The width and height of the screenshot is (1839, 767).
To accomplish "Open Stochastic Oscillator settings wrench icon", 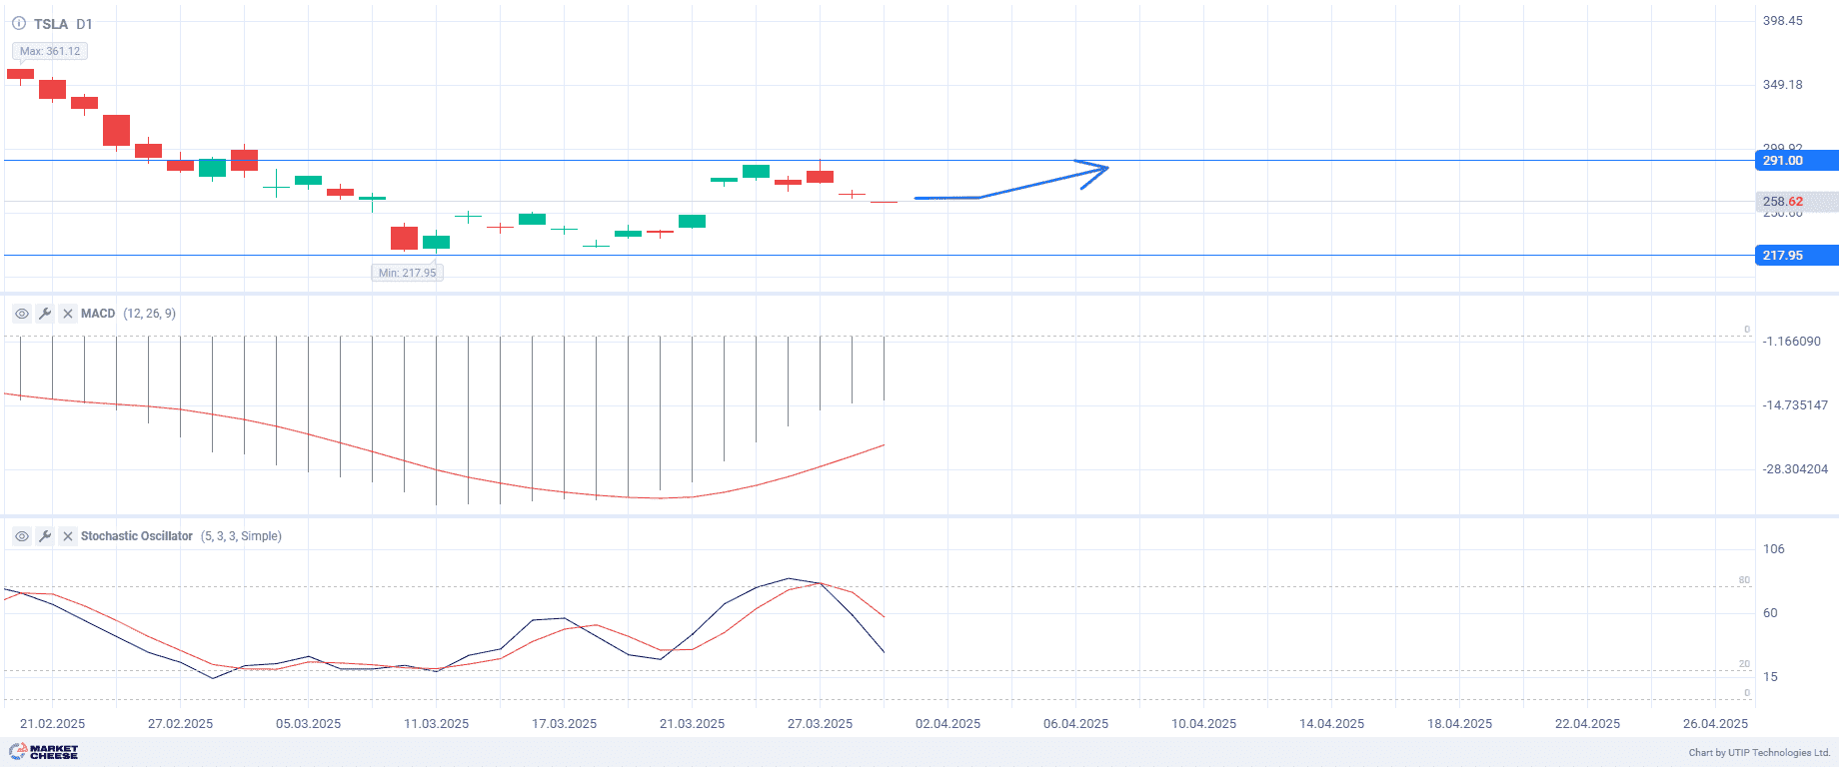I will pos(45,536).
